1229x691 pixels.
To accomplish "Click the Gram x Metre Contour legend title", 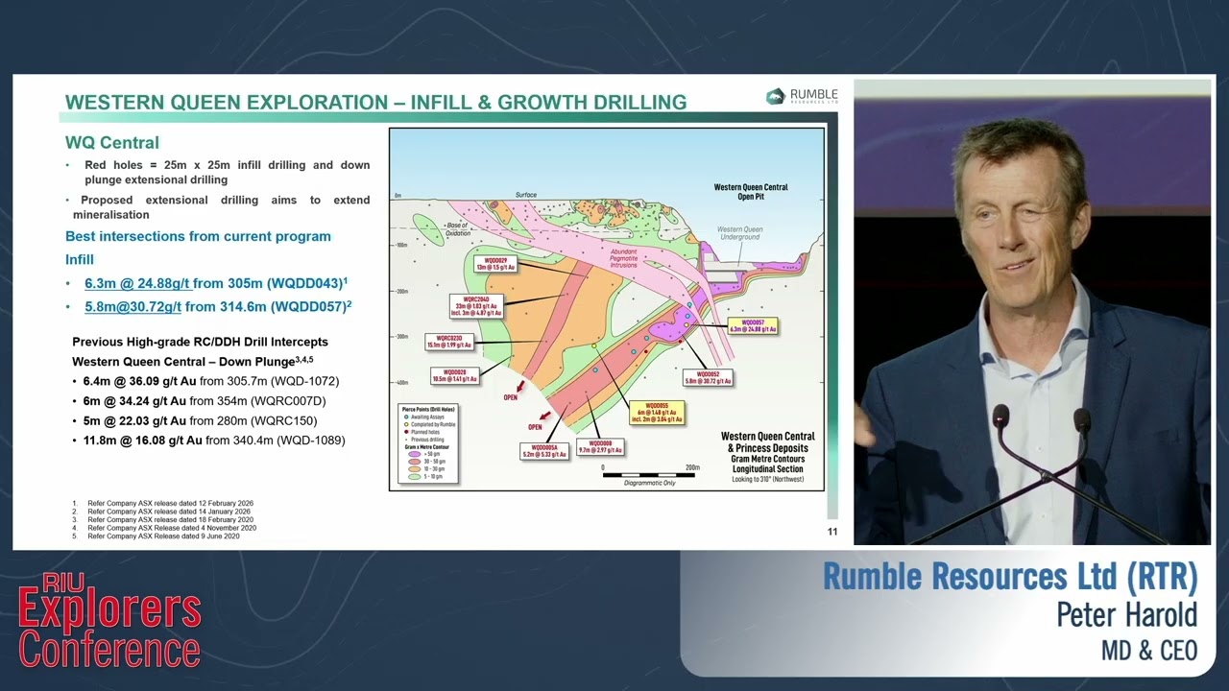I will [x=427, y=447].
